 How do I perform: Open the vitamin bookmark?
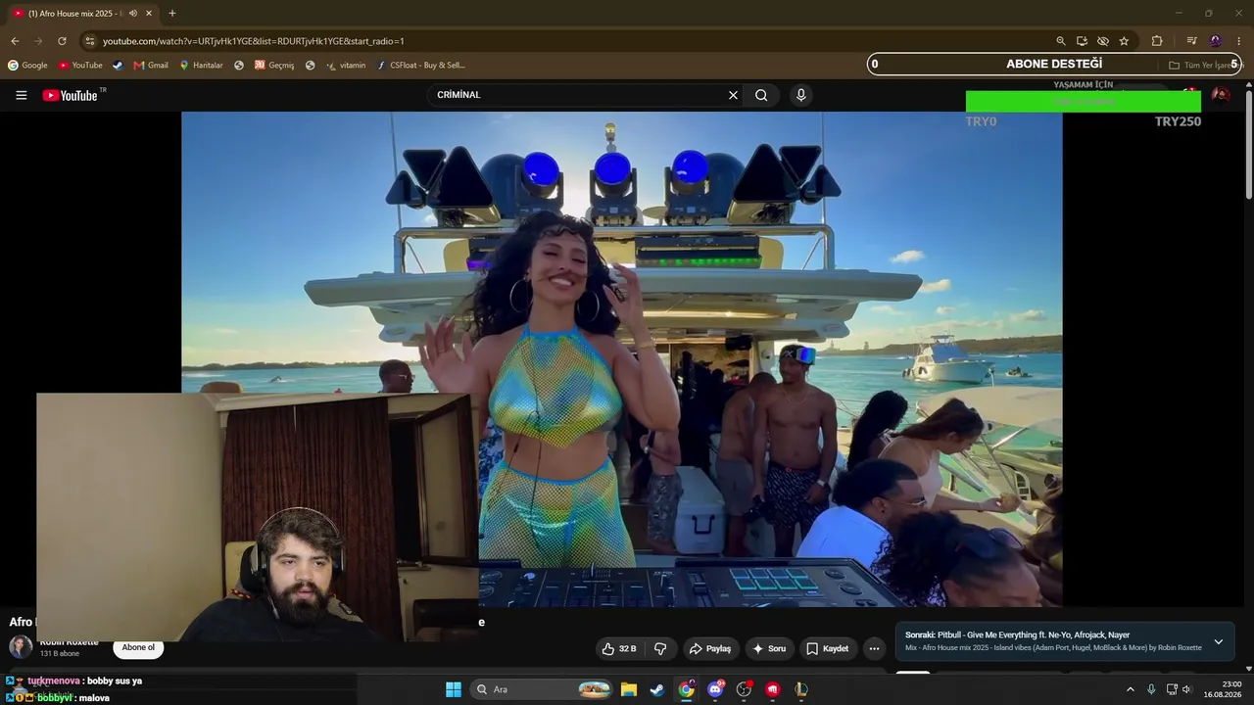coord(346,66)
